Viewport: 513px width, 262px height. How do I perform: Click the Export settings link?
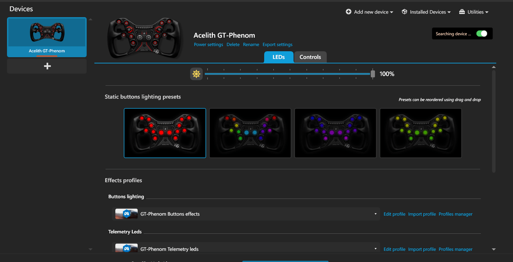[x=277, y=45]
